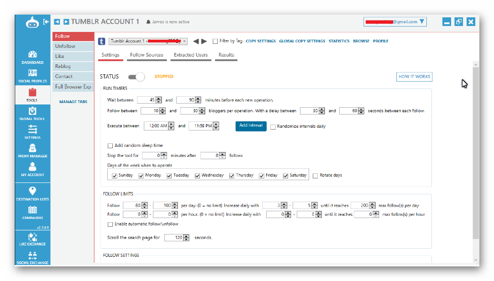This screenshot has width=494, height=281.
Task: Enable Filter by Tag checkbox
Action: (x=215, y=41)
